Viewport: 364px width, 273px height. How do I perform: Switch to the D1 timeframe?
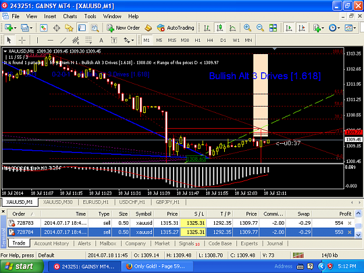coord(223,40)
